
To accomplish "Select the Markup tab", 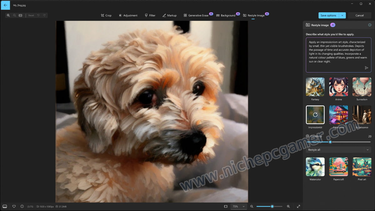I will click(169, 15).
